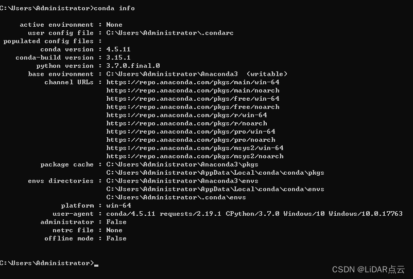Viewport: 413px width, 279px height.
Task: Click the typed 'conda info' command text
Action: coord(115,8)
